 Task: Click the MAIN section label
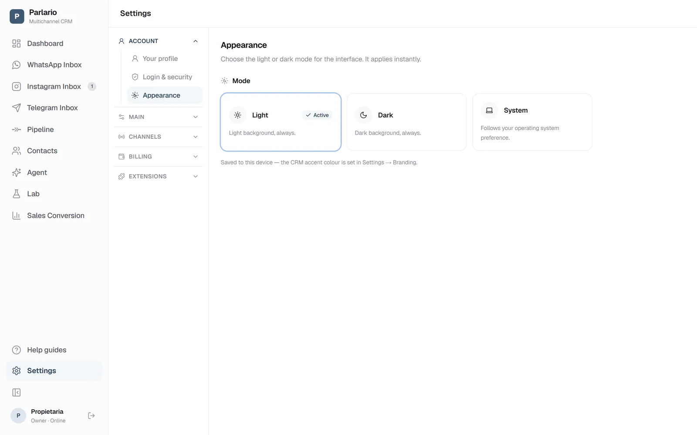tap(136, 117)
